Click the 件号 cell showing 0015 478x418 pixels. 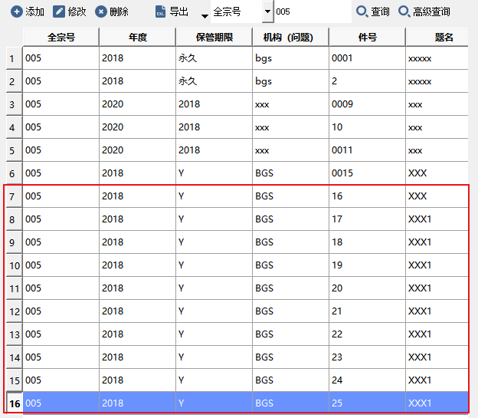tap(367, 173)
